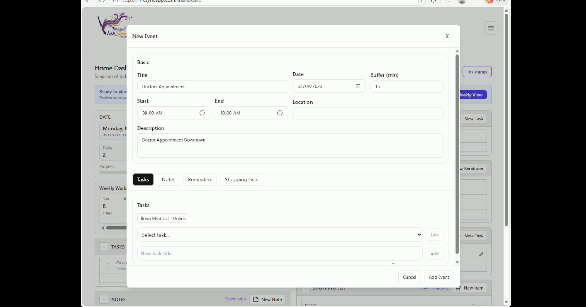Open the clock picker for the Start time
Viewport: 586px width, 307px height.
pos(202,113)
